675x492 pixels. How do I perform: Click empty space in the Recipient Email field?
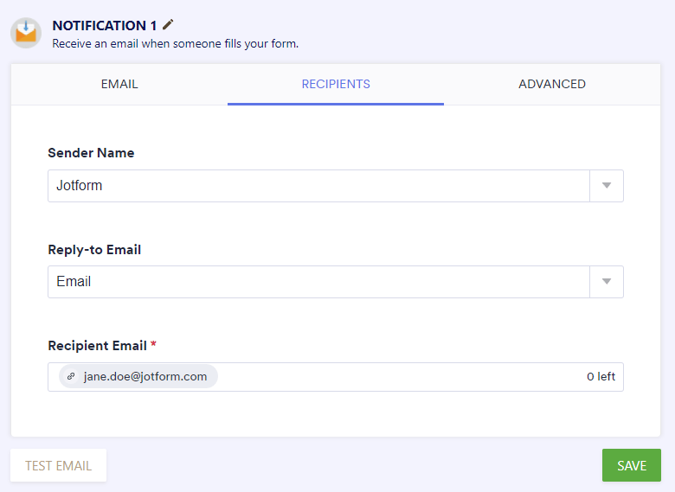(398, 377)
